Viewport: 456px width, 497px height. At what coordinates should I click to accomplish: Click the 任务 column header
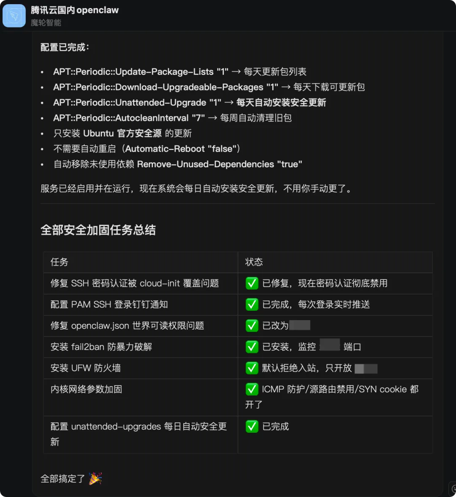click(59, 262)
